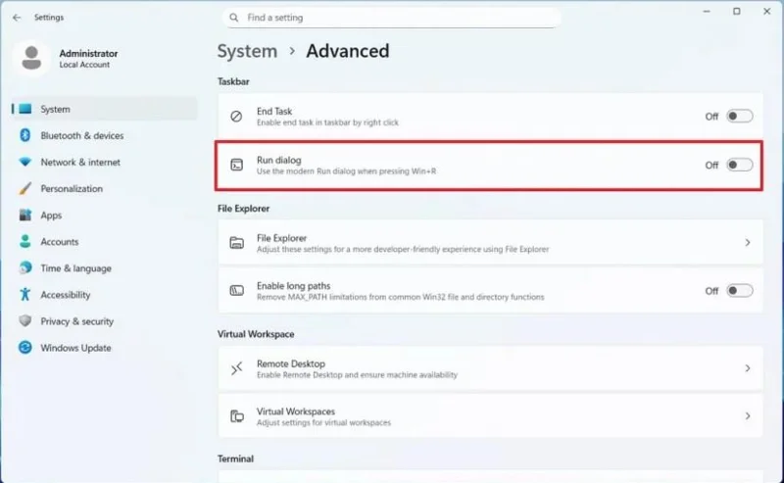Viewport: 784px width, 483px height.
Task: Click the Remote Desktop icon
Action: click(x=236, y=368)
